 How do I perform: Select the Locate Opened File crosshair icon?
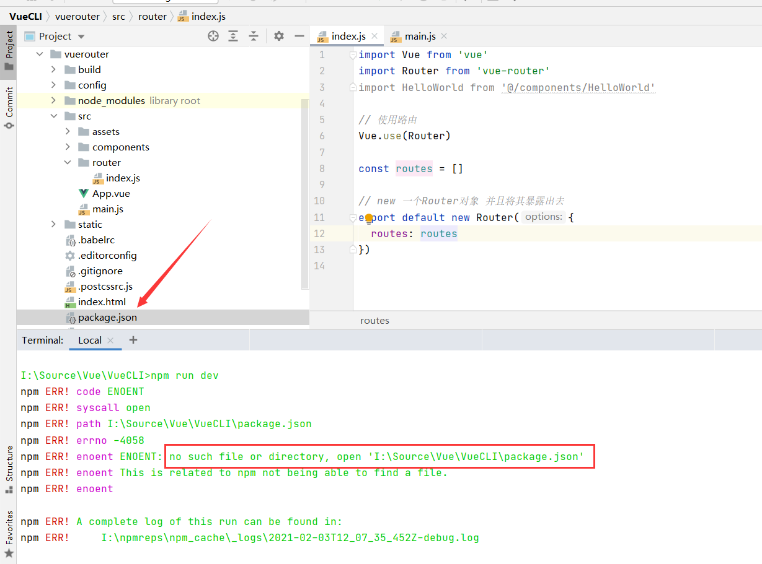click(213, 36)
